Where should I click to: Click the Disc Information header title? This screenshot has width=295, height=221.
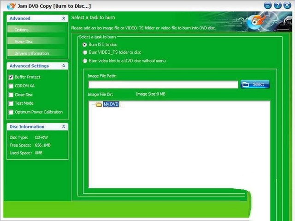[x=27, y=127]
